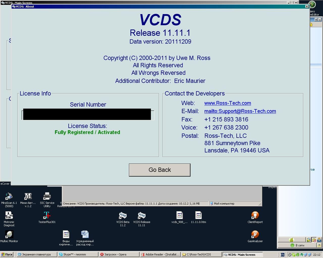The width and height of the screenshot is (323, 258).
Task: Click the EN language indicator
Action: coord(282,255)
